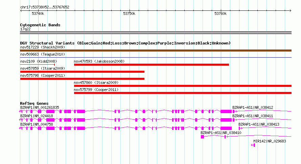Click the 53760k ruler tick label
The width and height of the screenshot is (301, 164).
221,13
